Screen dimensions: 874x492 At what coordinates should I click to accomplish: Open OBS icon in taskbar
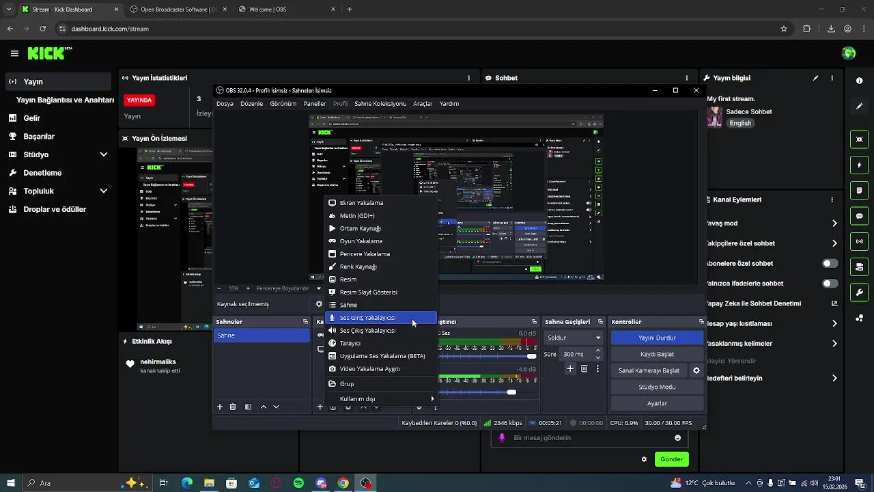366,483
